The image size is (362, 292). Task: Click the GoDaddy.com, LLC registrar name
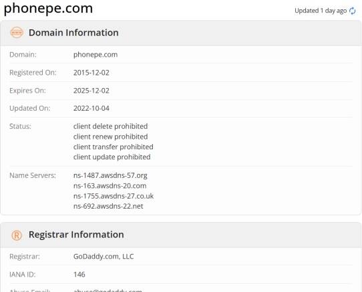104,257
